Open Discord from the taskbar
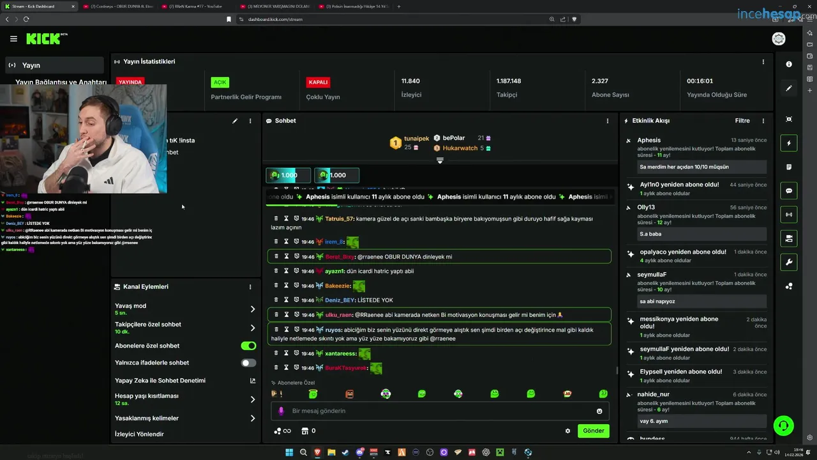This screenshot has width=817, height=460. [361, 452]
